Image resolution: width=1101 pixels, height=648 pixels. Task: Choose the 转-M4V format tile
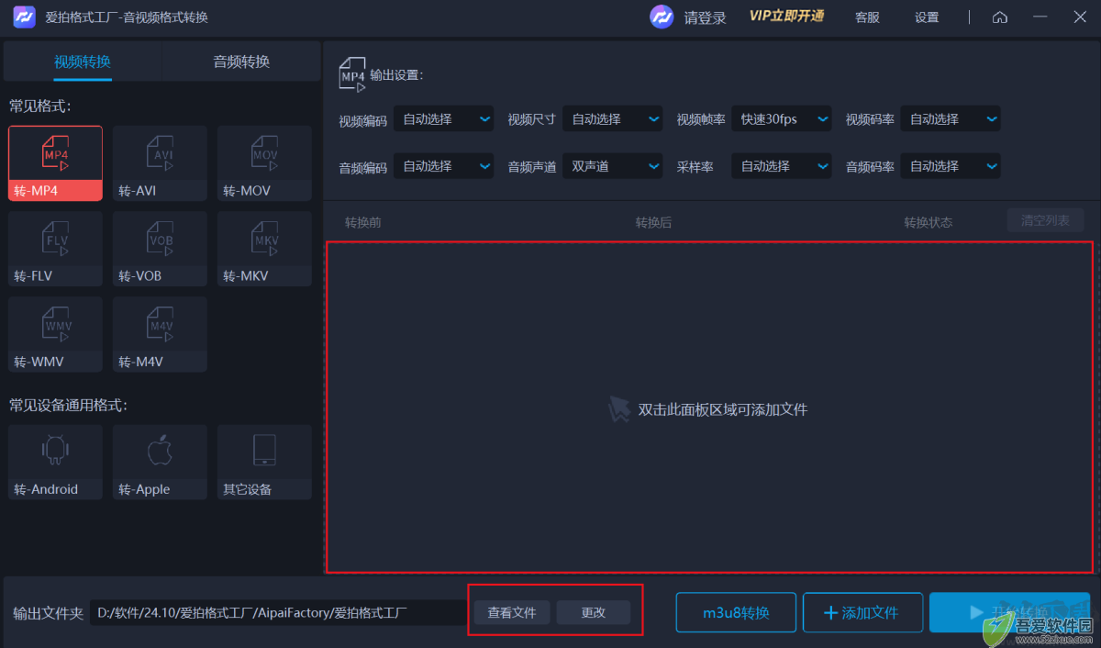click(160, 334)
